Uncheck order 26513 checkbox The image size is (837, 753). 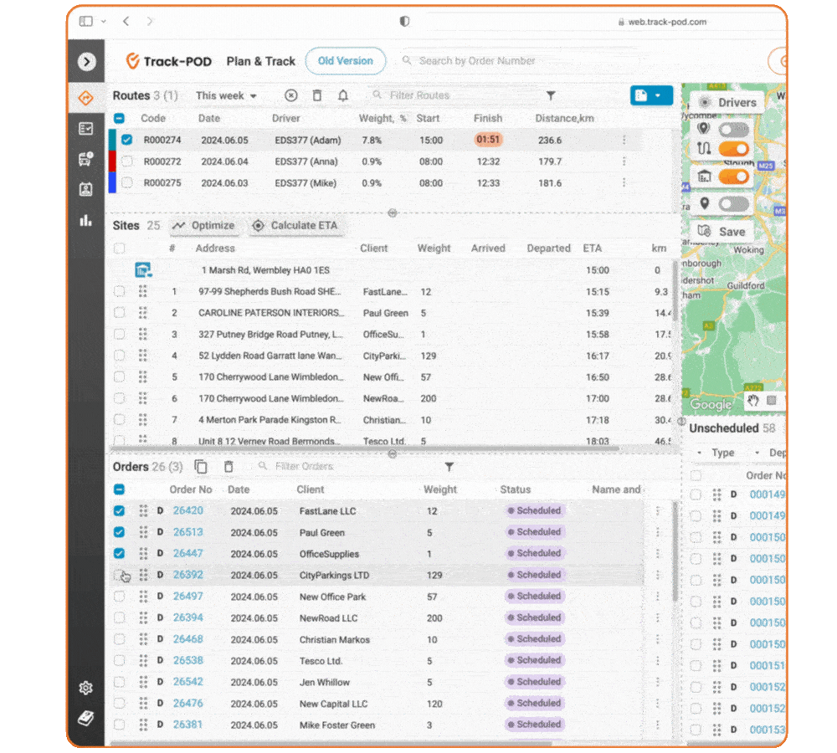(119, 532)
